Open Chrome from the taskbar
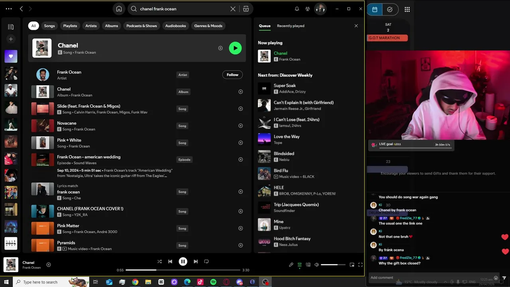The width and height of the screenshot is (510, 287). tap(135, 282)
